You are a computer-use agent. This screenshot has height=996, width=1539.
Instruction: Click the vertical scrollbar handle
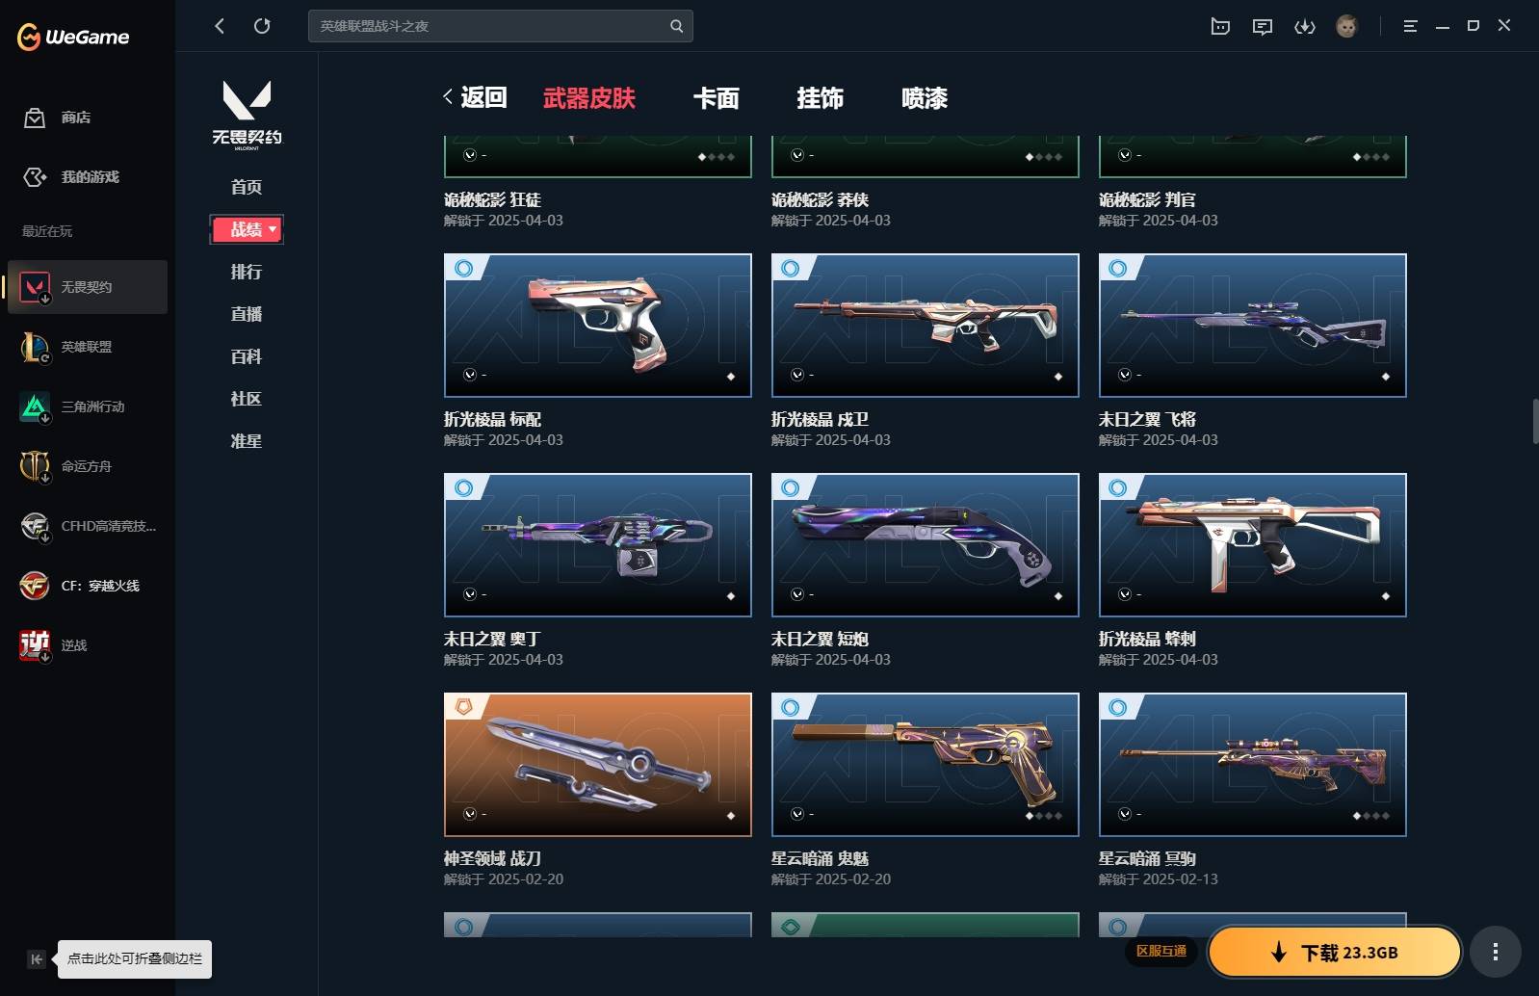[x=1535, y=421]
